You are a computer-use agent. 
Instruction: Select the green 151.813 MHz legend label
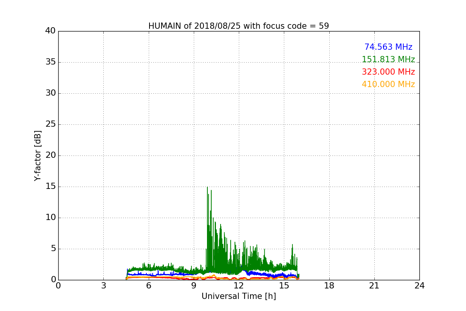[x=388, y=59]
